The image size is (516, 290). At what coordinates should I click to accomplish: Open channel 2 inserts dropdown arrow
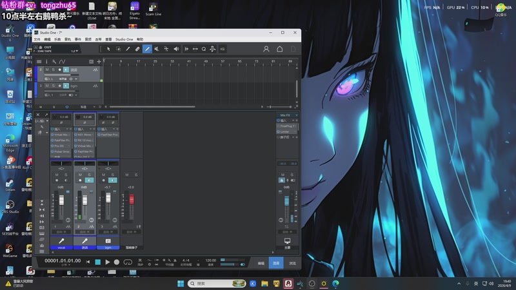pos(90,129)
